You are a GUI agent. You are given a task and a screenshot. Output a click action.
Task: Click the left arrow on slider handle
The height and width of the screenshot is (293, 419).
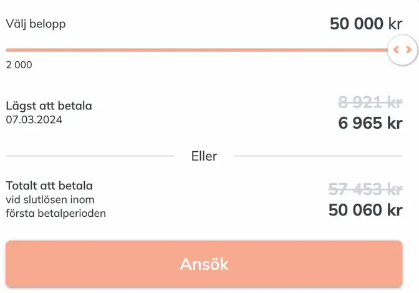(397, 50)
